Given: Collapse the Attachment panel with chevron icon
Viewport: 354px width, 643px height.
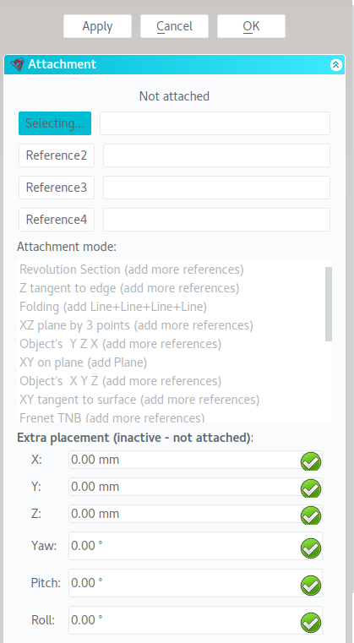Looking at the screenshot, I should tap(336, 65).
